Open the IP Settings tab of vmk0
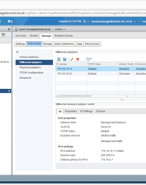The width and height of the screenshot is (146, 185). coord(86,111)
